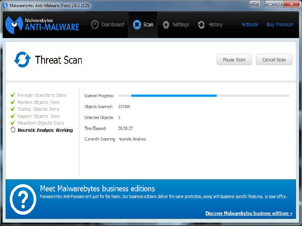Open Discover Malwarebytes business editions link
The width and height of the screenshot is (302, 226).
pyautogui.click(x=249, y=213)
